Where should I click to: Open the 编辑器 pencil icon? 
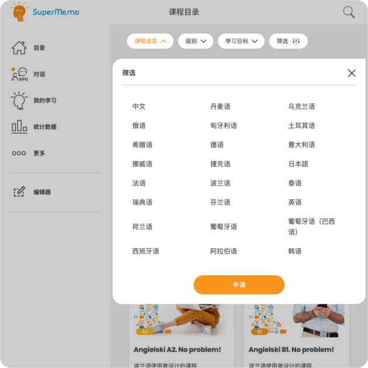(x=19, y=192)
